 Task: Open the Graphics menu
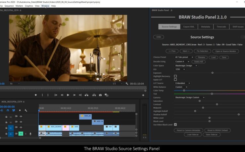(29, 6)
